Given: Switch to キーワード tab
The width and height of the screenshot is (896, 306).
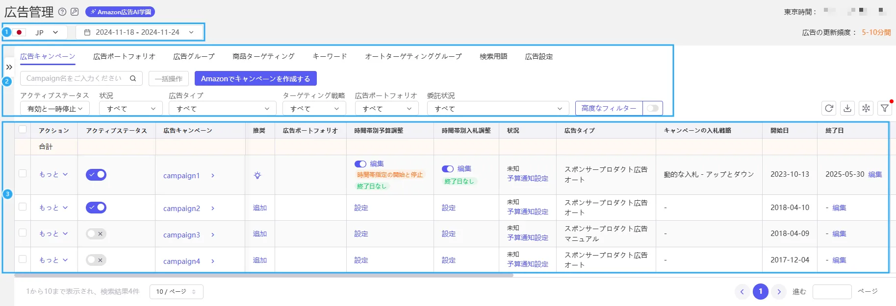Looking at the screenshot, I should tap(330, 56).
